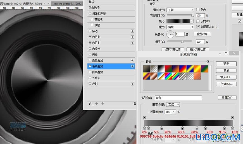The width and height of the screenshot is (243, 144).
Task: Enable the 描边 checkbox
Action: point(90,31)
